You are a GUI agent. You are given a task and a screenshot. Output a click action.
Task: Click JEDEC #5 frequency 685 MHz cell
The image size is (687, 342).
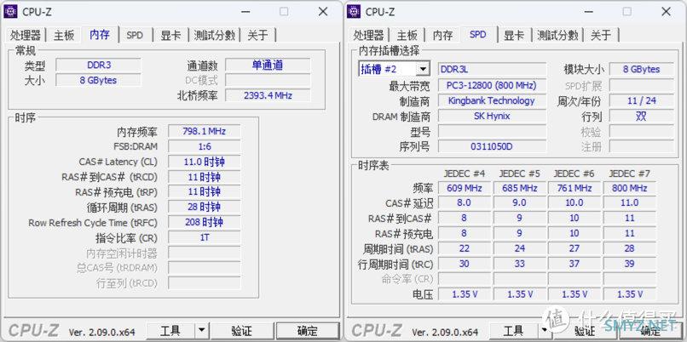pyautogui.click(x=520, y=188)
